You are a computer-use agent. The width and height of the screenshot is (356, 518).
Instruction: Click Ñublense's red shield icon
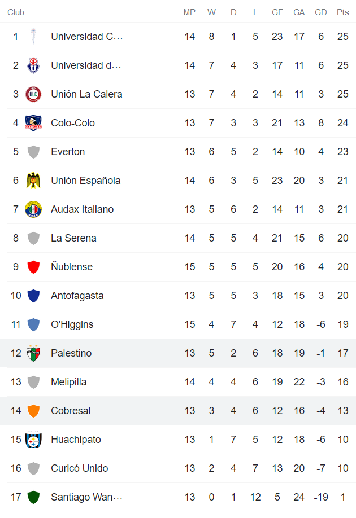33,267
